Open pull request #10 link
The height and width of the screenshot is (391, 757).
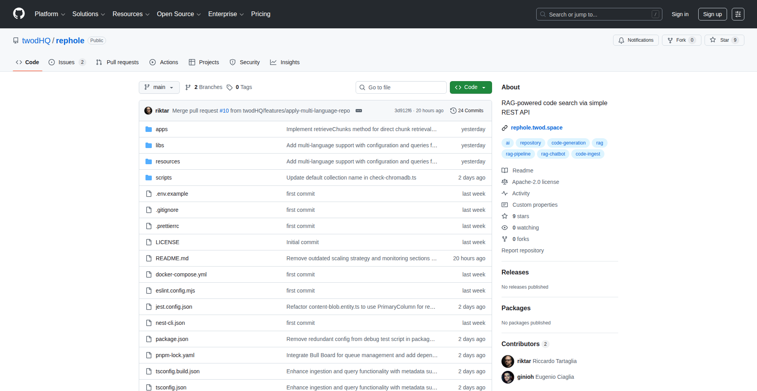pos(224,111)
